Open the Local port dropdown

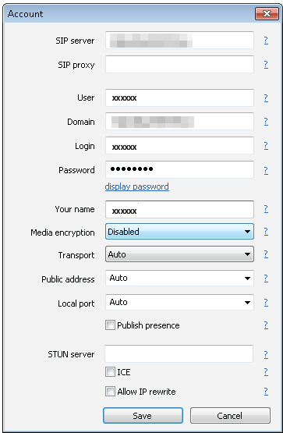(x=179, y=302)
